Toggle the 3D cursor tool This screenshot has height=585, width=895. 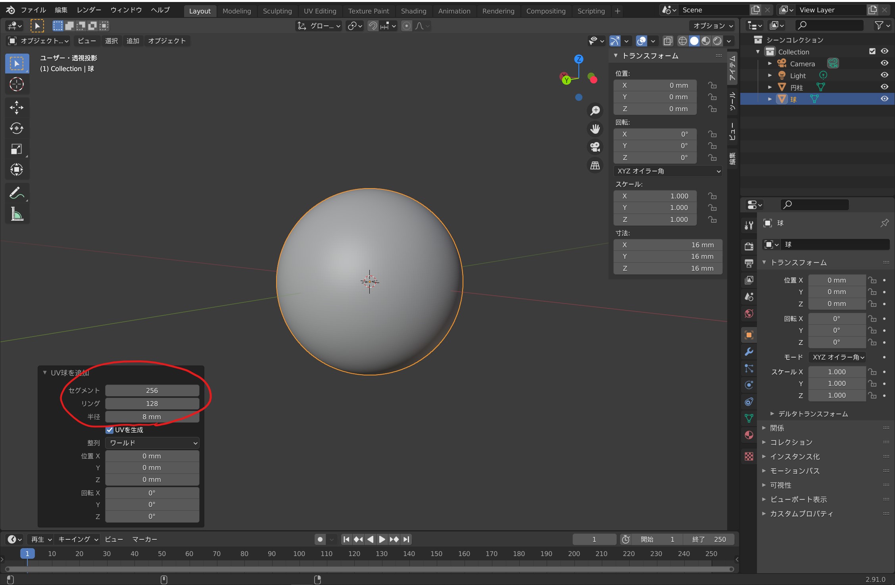pos(17,84)
